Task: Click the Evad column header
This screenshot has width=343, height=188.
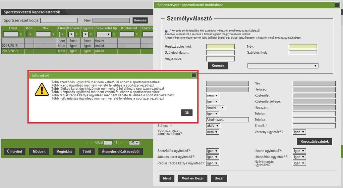Action: point(13,28)
